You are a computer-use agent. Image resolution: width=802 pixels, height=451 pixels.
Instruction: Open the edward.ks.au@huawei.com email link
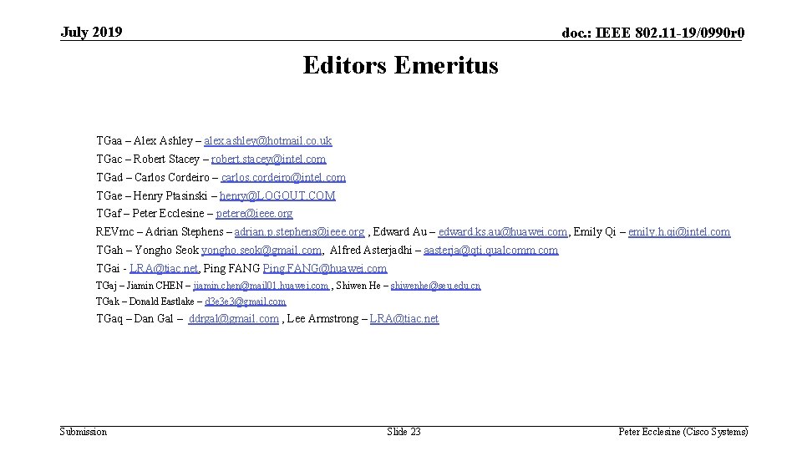pos(503,231)
